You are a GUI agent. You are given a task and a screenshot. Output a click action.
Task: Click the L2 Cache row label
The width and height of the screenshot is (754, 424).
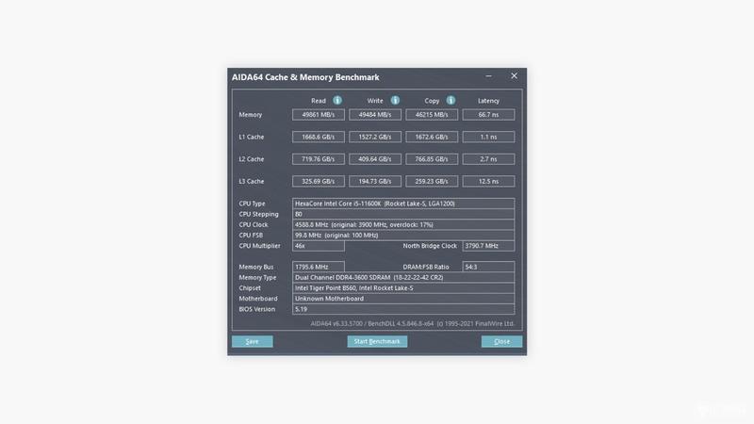[x=252, y=159]
